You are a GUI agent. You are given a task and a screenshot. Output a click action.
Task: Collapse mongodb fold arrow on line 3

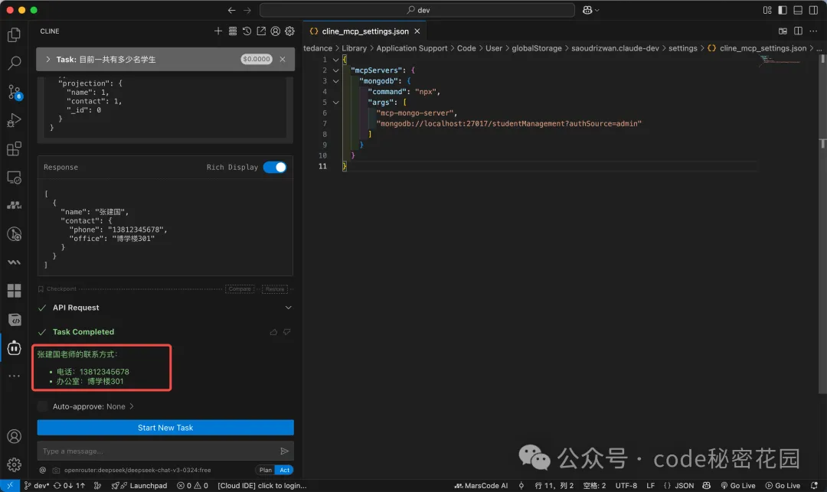(x=335, y=80)
